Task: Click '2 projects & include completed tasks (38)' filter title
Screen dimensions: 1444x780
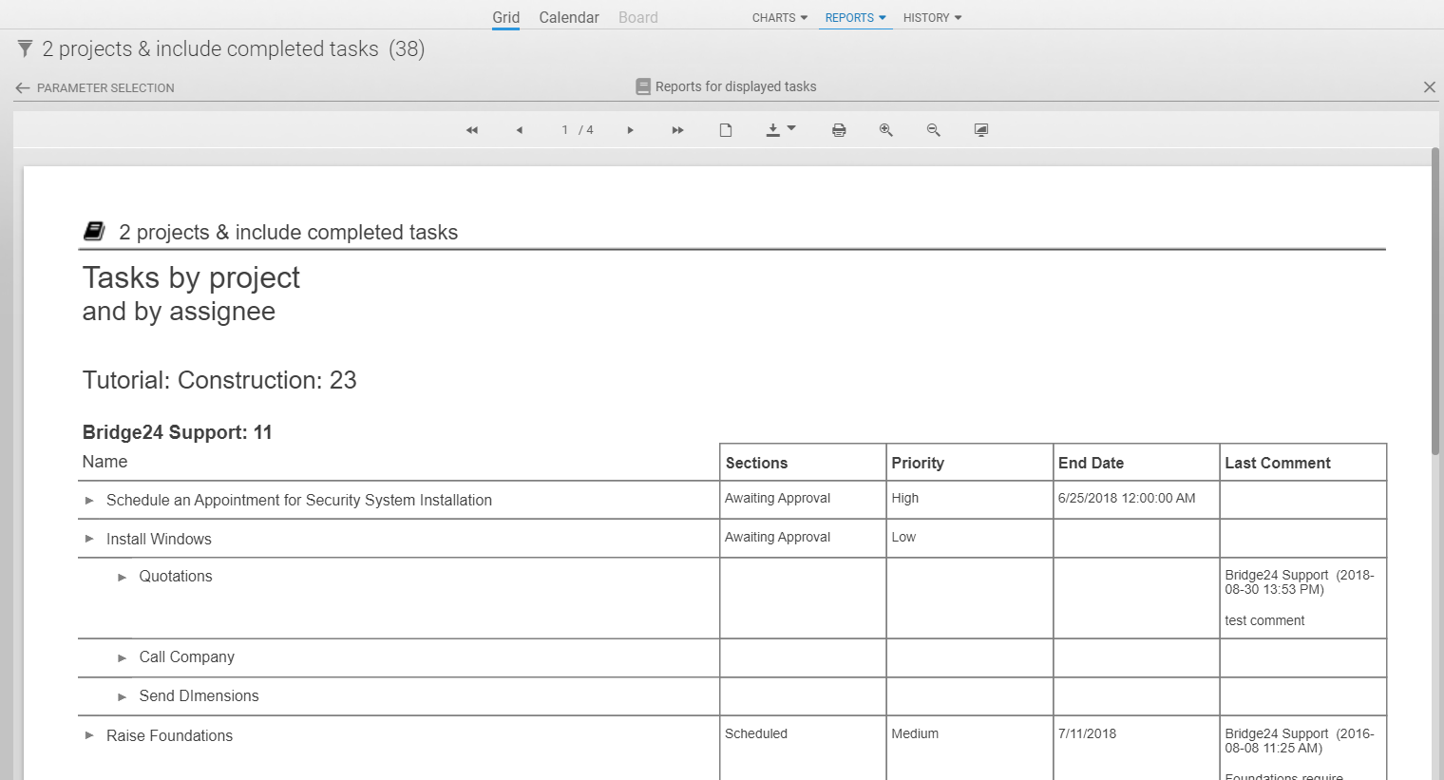Action: [233, 48]
